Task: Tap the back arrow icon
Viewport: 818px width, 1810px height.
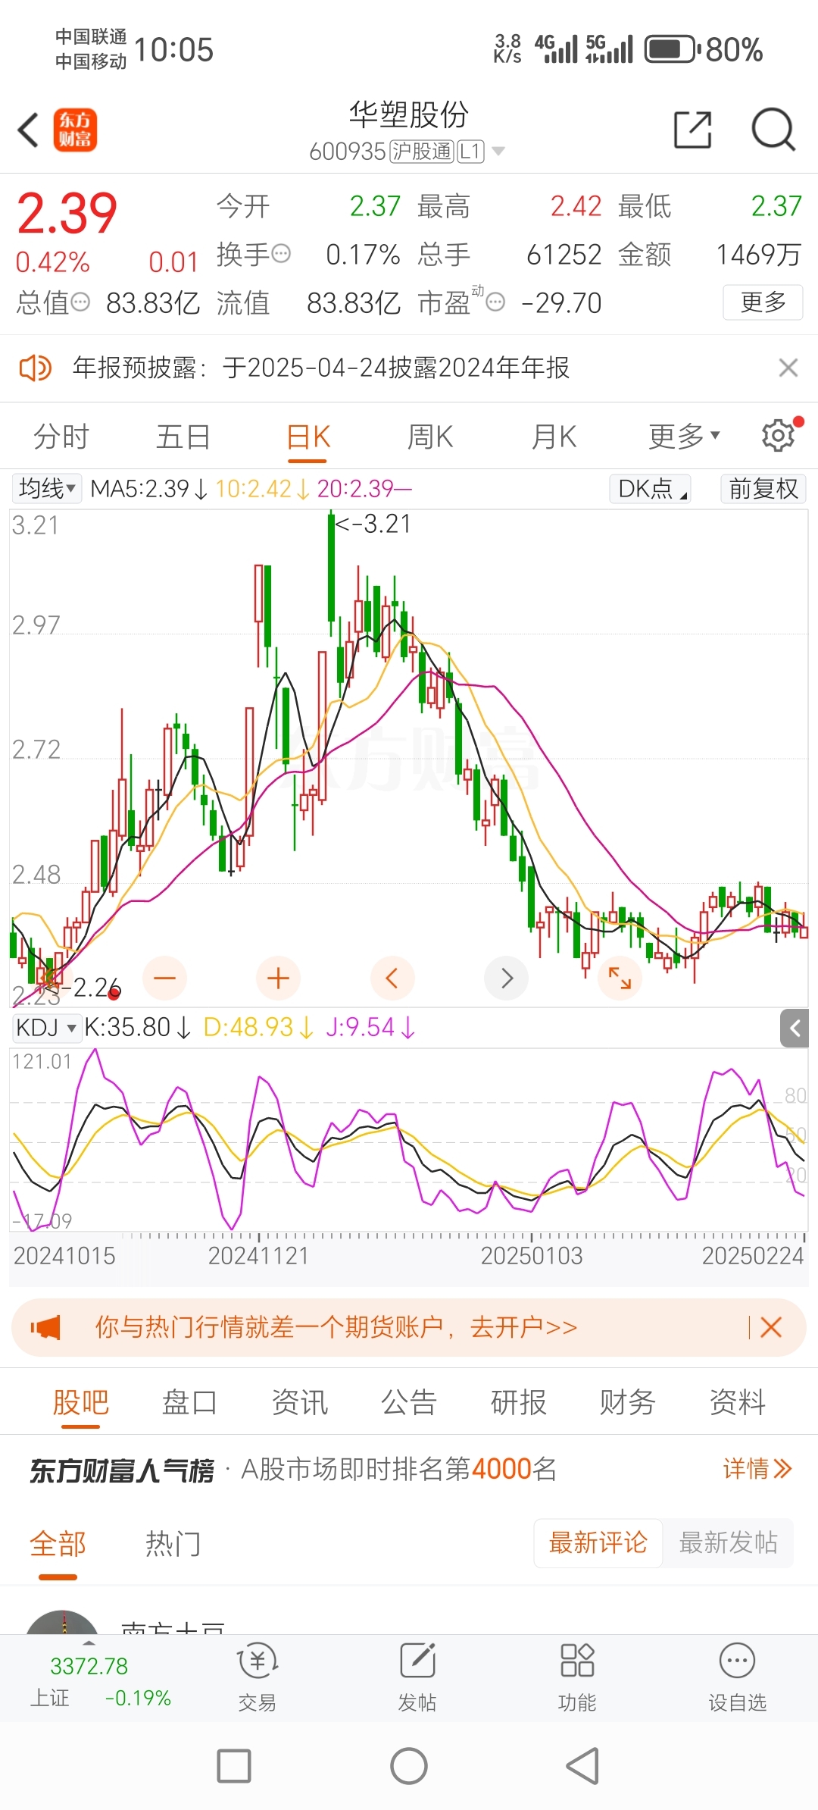Action: point(29,130)
